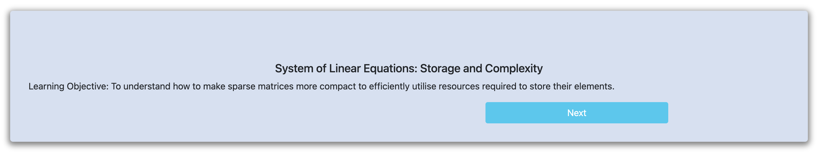This screenshot has height=163, width=825.
Task: Click the word 'Storage' in the heading
Action: [440, 68]
